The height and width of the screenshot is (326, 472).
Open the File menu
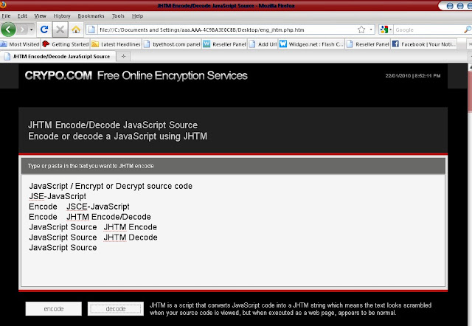click(x=6, y=16)
